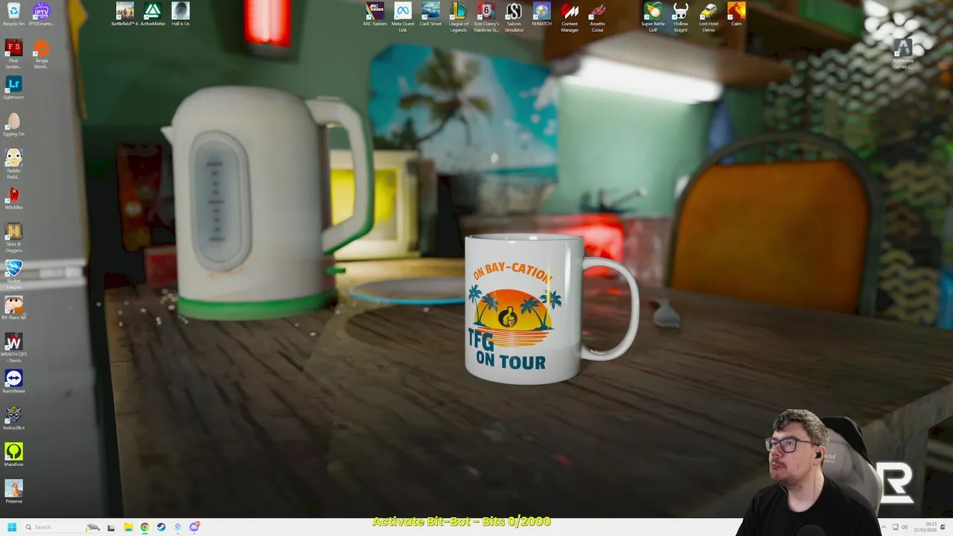Open the Meta Quest Link shortcut
This screenshot has height=536, width=953.
pos(403,18)
